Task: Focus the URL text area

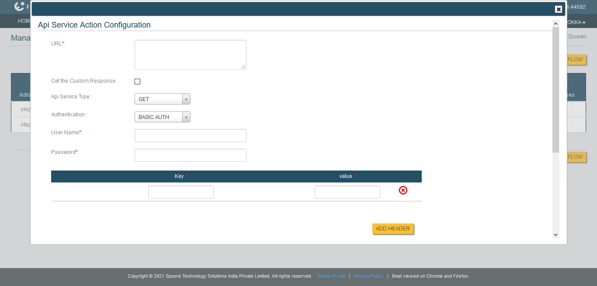Action: (190, 55)
